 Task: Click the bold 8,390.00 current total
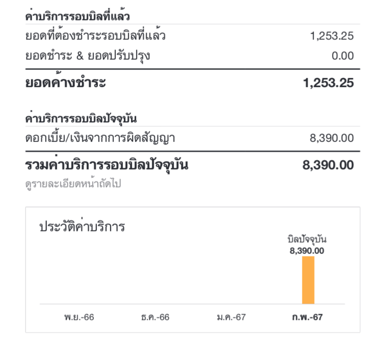point(328,165)
